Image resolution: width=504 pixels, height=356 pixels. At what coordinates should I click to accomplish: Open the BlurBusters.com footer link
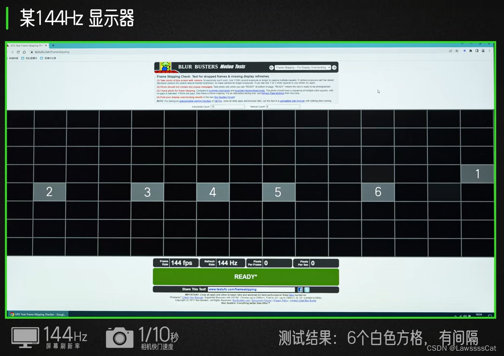click(x=241, y=301)
